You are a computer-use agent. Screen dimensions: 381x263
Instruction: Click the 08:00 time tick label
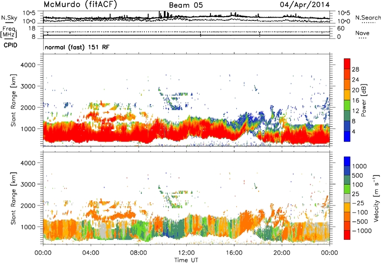[139, 253]
